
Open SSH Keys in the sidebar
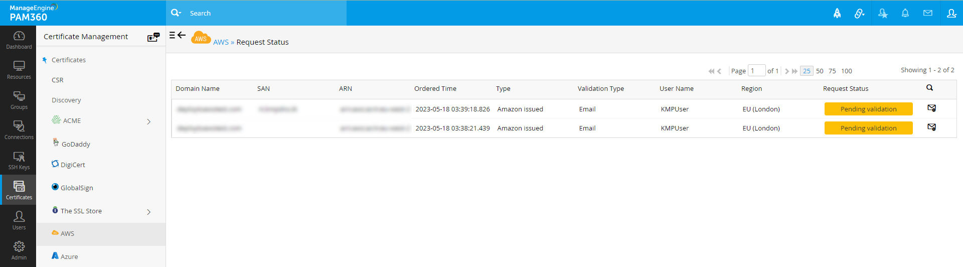pos(19,160)
